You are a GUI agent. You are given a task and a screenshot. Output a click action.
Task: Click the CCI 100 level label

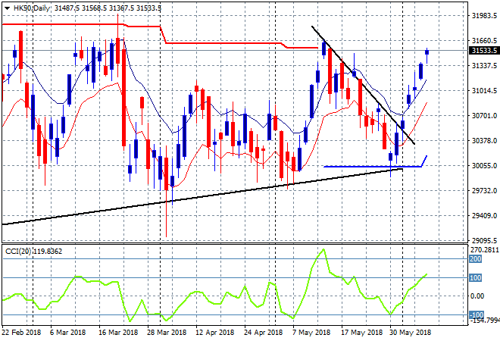point(475,278)
